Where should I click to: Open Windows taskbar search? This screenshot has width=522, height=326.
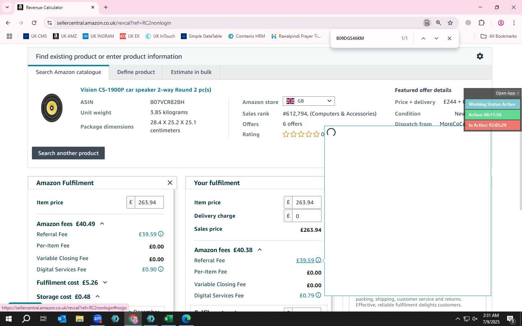point(26,319)
